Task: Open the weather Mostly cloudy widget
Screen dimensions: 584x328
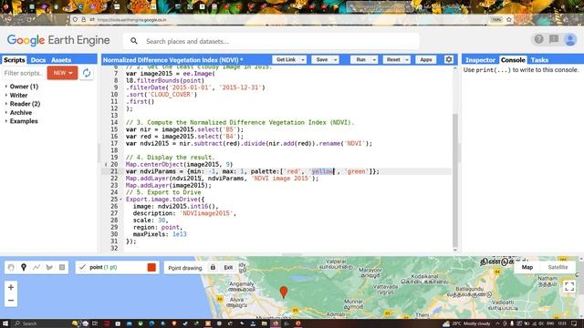Action: tap(466, 323)
